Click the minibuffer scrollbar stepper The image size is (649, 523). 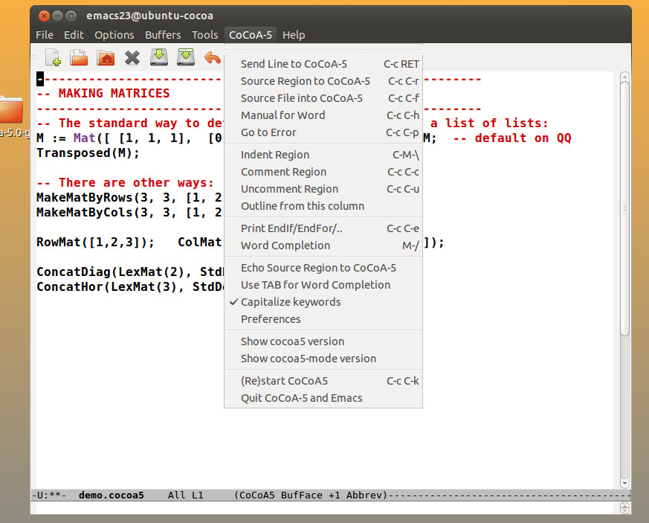(625, 507)
